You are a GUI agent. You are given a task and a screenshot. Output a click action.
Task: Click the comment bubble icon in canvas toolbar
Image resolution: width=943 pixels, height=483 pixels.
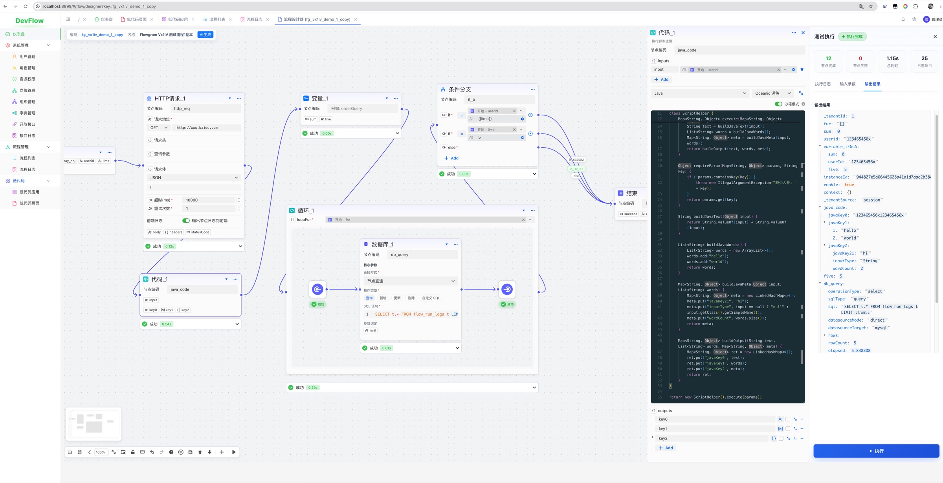[142, 452]
